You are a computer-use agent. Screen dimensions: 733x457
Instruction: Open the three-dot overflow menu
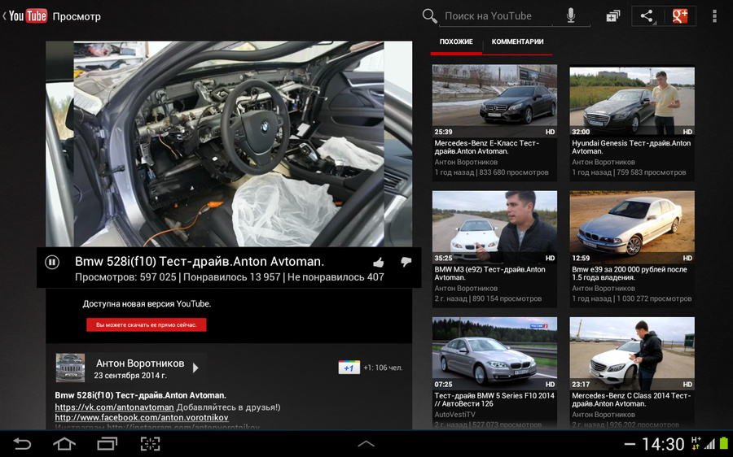(713, 16)
